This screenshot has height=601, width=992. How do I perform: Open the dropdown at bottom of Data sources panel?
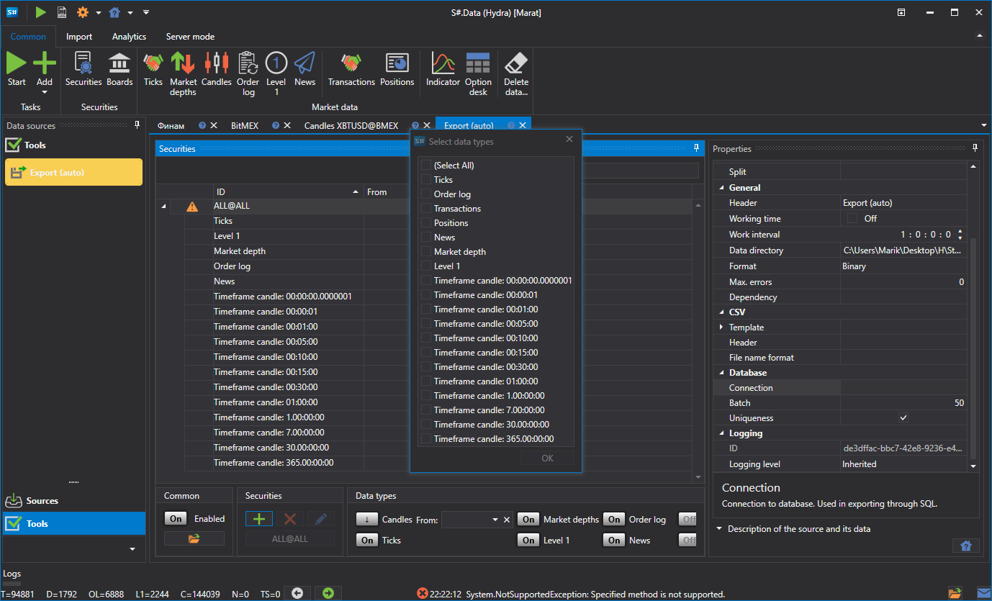(x=132, y=549)
